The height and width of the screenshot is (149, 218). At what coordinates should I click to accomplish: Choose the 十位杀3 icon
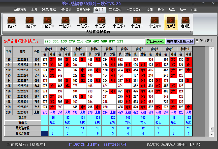101,22
